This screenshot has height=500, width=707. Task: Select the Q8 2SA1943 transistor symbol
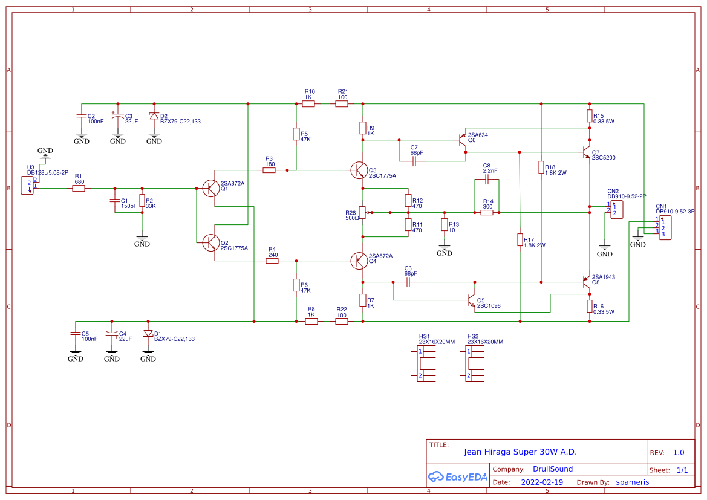tap(585, 282)
